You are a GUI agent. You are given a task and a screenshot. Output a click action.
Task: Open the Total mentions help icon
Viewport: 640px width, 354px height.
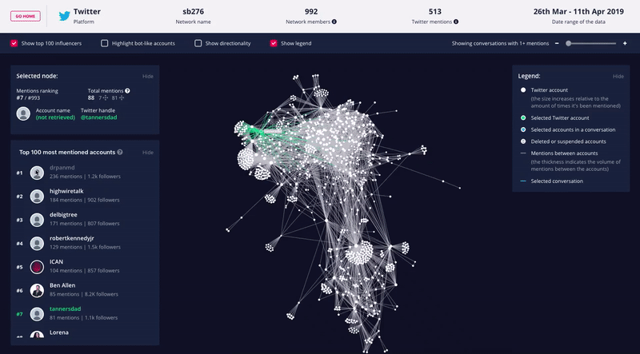127,91
